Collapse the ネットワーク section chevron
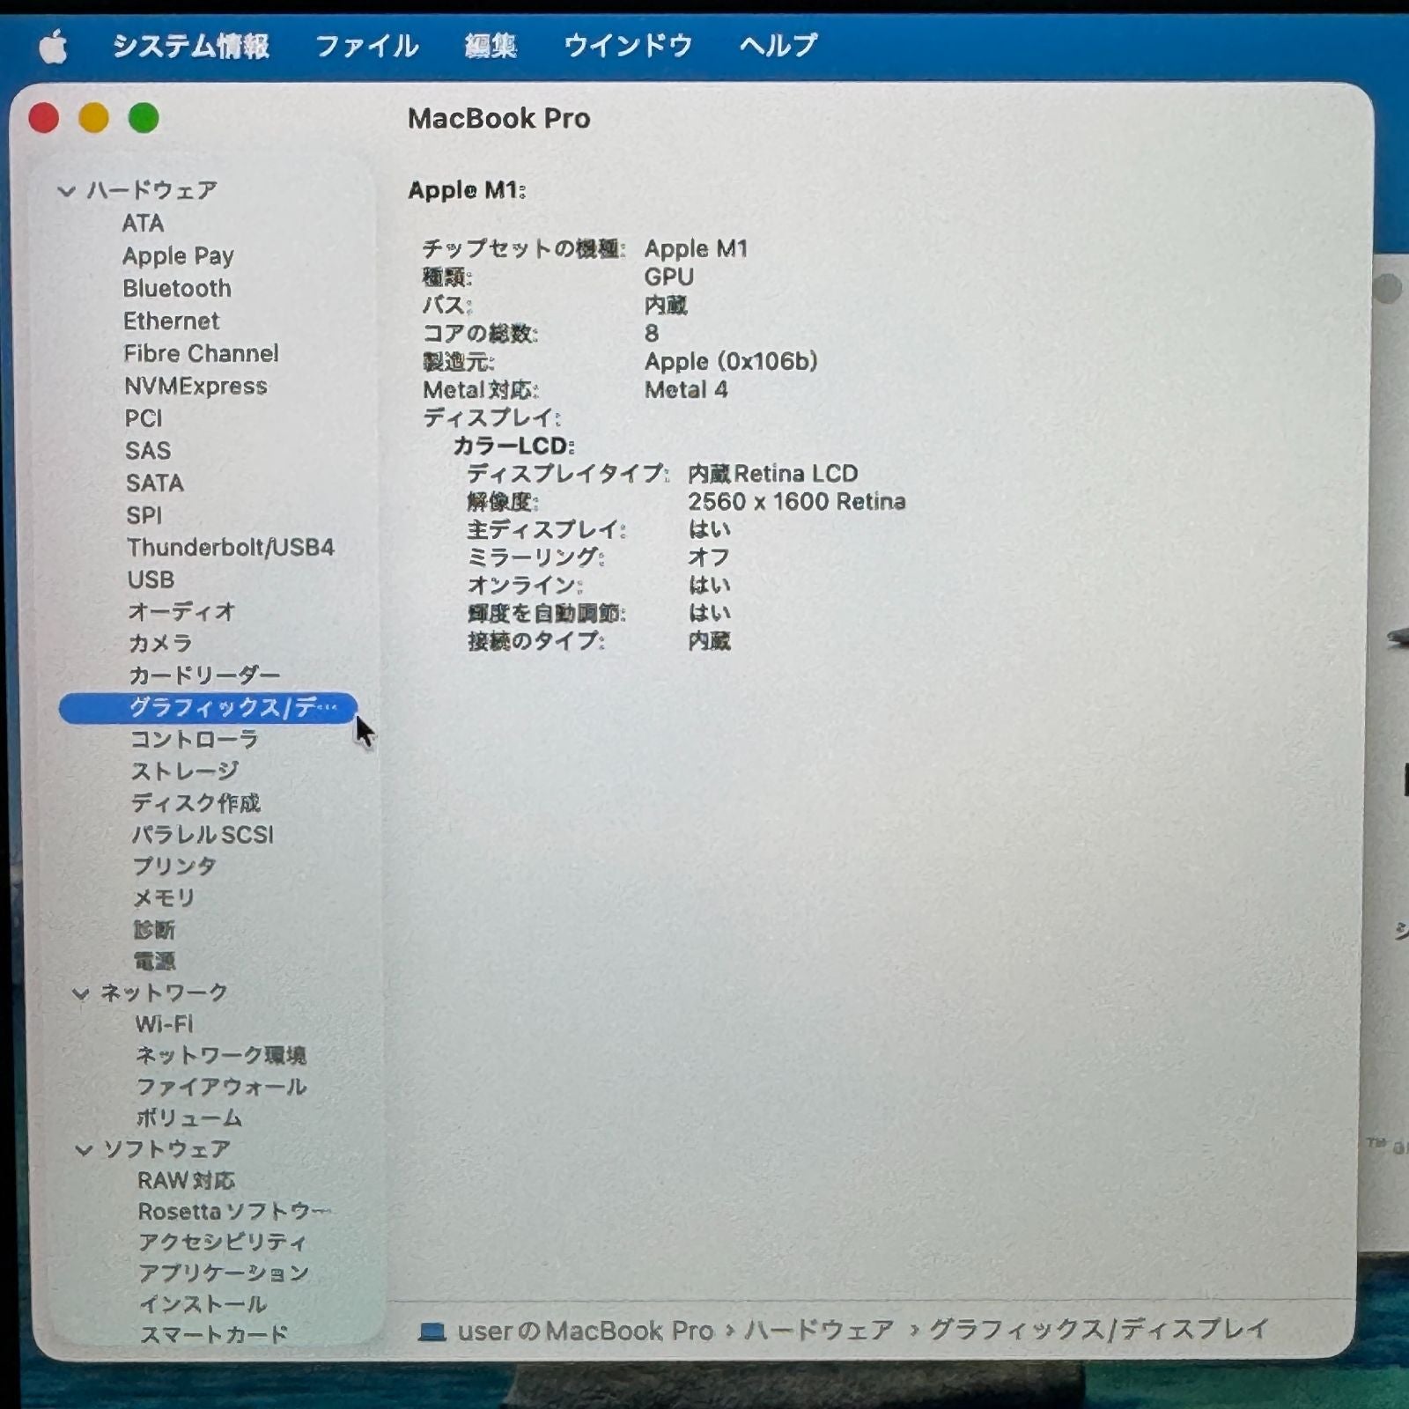This screenshot has width=1409, height=1409. [80, 993]
